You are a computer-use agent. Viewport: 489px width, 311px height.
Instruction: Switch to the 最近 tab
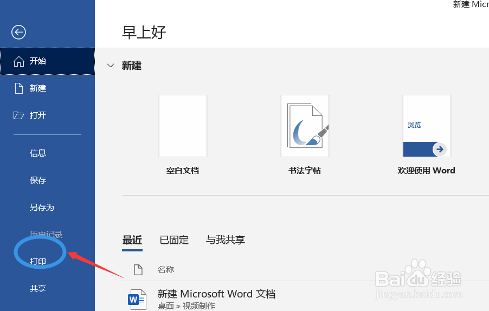(132, 240)
